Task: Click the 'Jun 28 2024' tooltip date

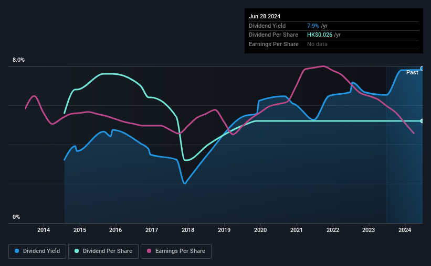Action: 265,16
